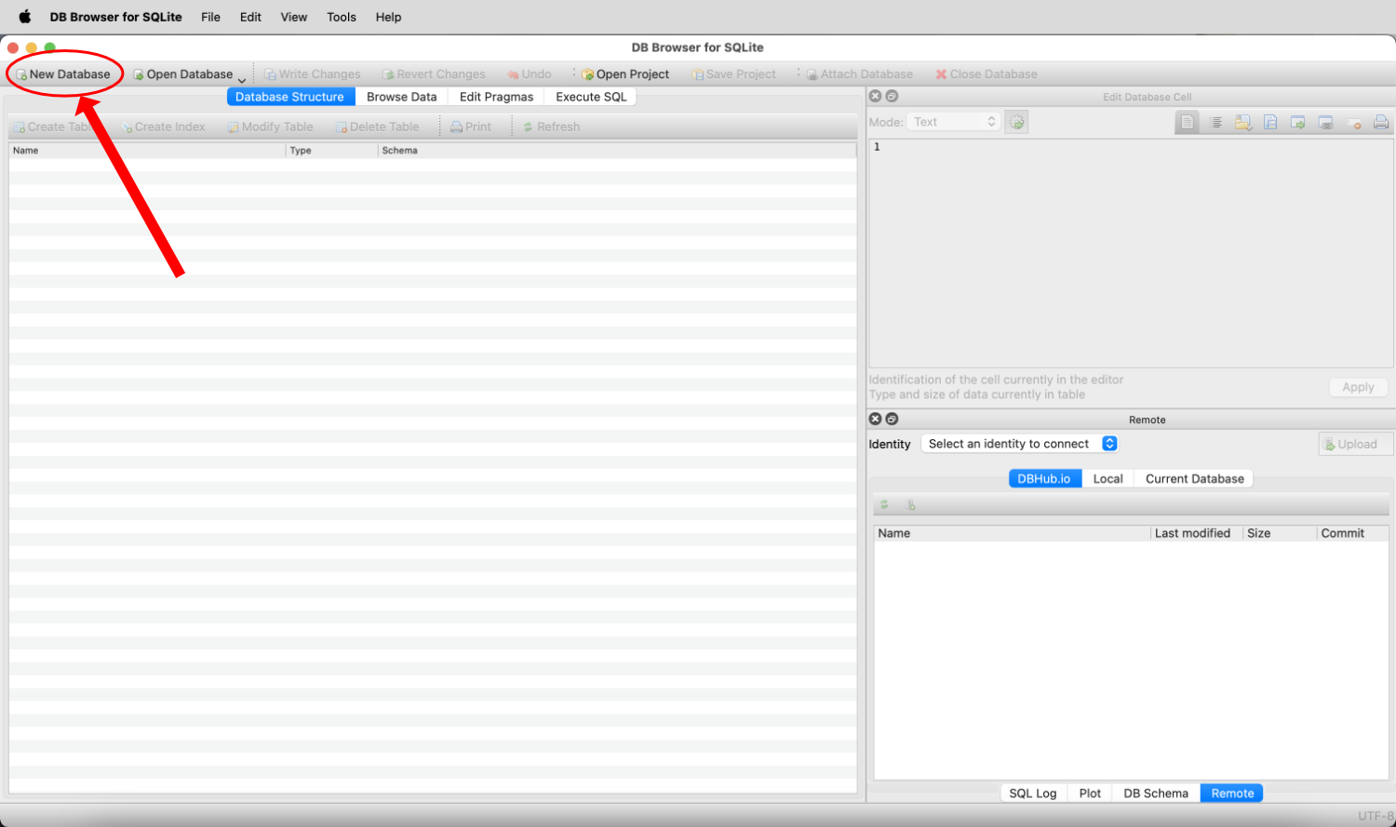Screen dimensions: 1396x827
Task: Expand the Select an identity dropdown
Action: point(1018,444)
